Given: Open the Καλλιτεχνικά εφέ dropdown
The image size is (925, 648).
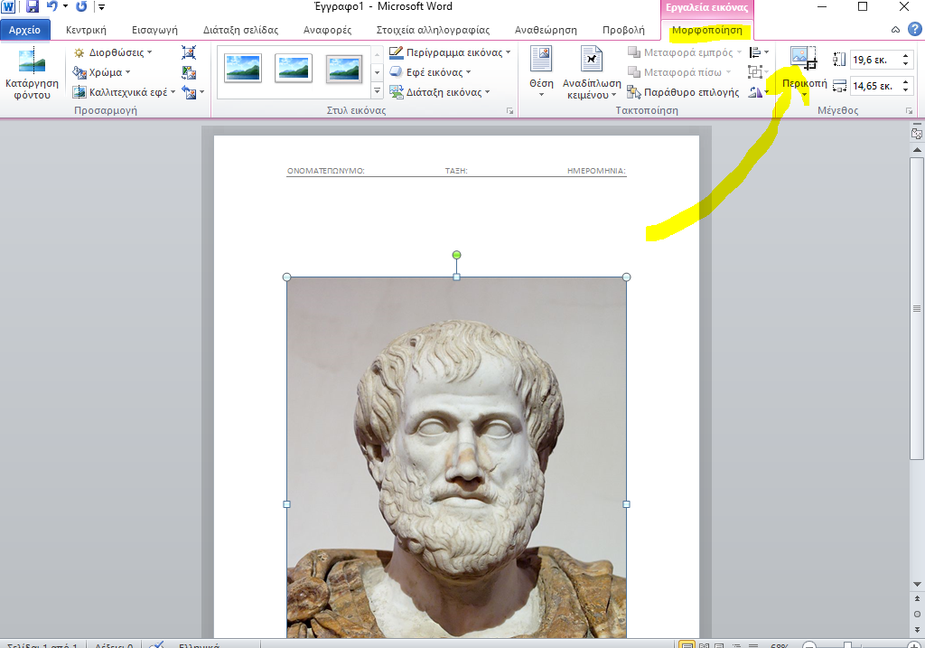Looking at the screenshot, I should point(124,92).
